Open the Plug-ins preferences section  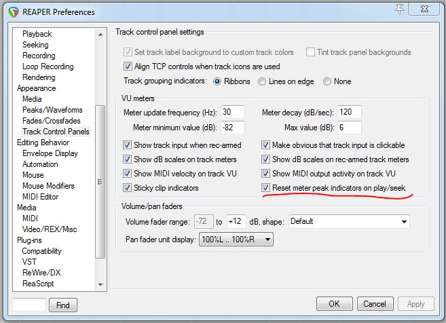pos(29,240)
